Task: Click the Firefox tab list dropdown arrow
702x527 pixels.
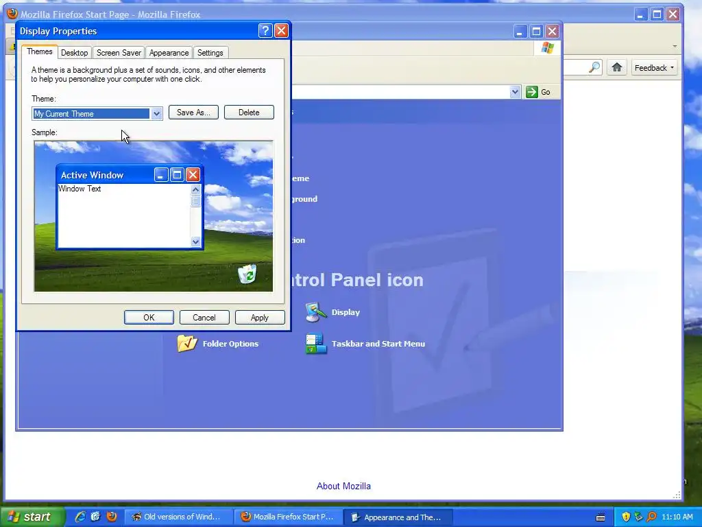Action: point(675,46)
